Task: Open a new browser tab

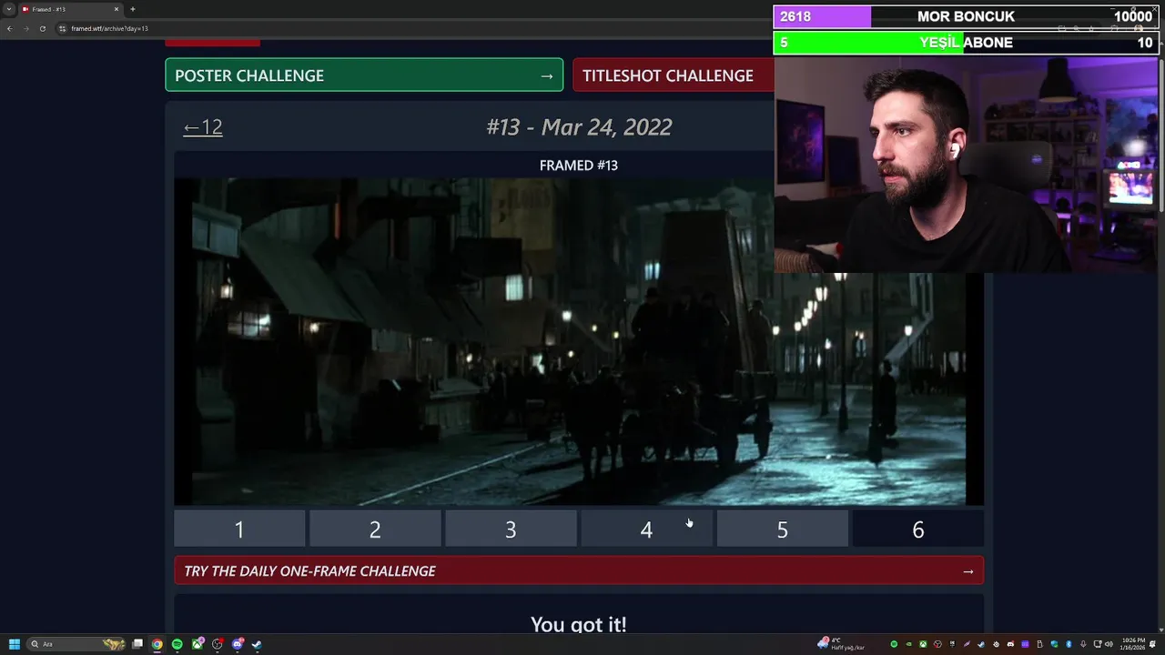Action: (x=133, y=9)
